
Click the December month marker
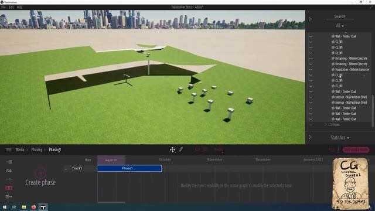263,159
